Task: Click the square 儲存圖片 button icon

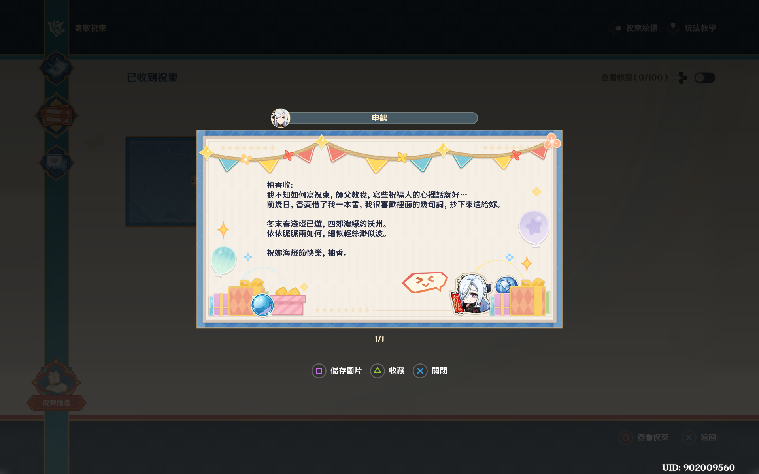Action: (319, 371)
